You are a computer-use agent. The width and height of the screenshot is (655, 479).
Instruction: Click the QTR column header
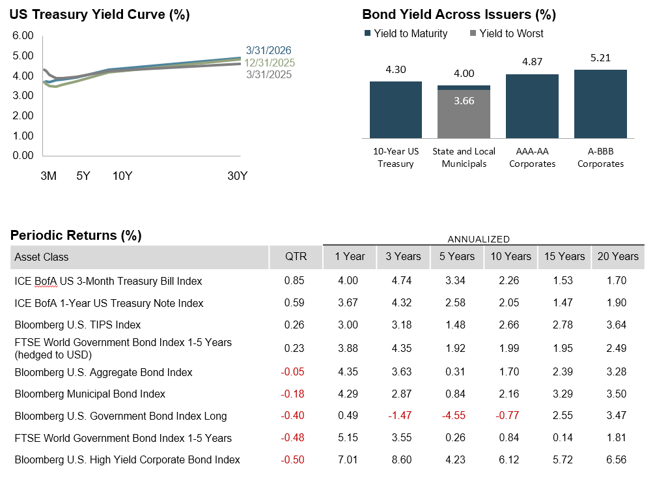pyautogui.click(x=296, y=257)
